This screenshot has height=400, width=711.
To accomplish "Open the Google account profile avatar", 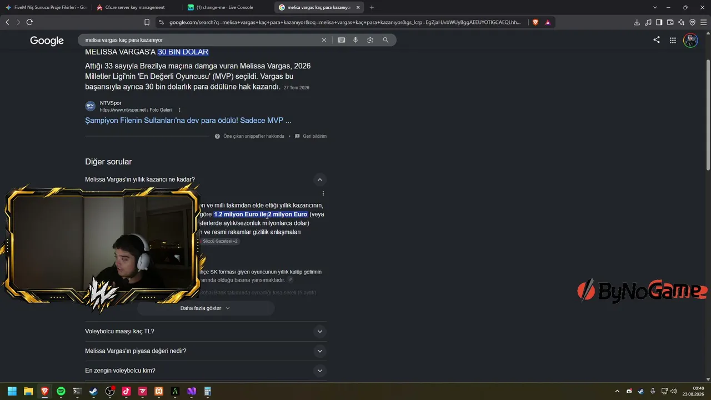I will [690, 40].
